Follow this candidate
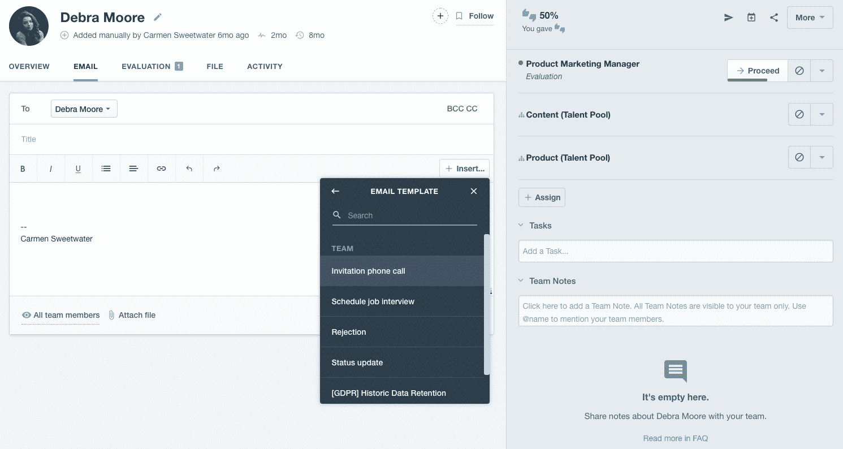The width and height of the screenshot is (843, 449). pos(475,16)
